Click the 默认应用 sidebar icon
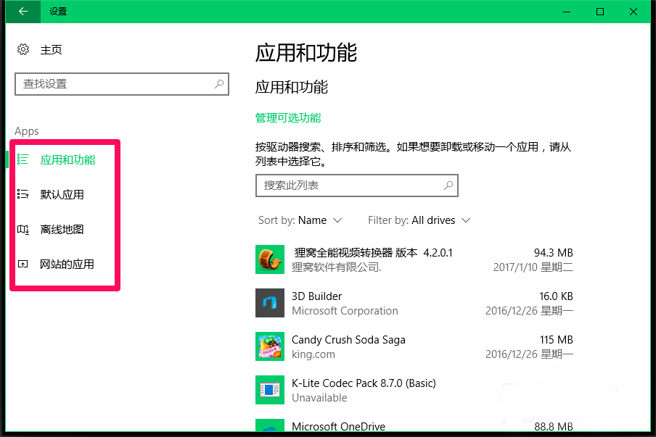 tap(23, 194)
